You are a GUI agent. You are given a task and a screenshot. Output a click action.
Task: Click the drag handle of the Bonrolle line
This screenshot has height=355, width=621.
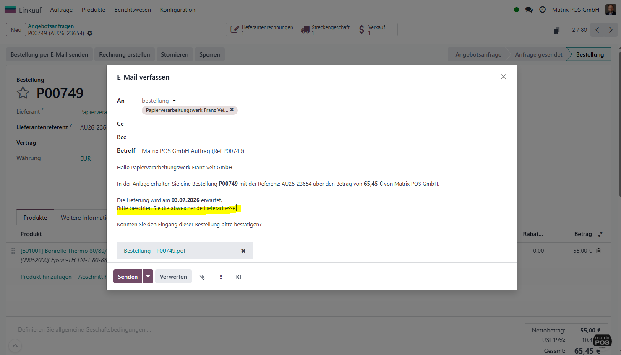[13, 251]
